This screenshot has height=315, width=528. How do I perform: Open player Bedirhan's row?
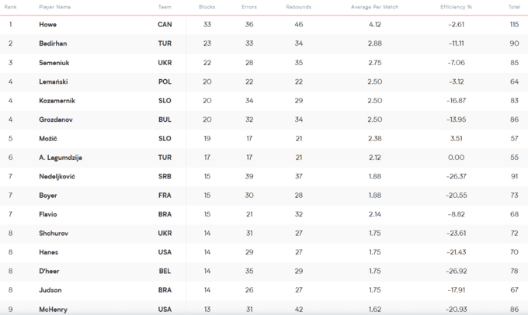53,43
